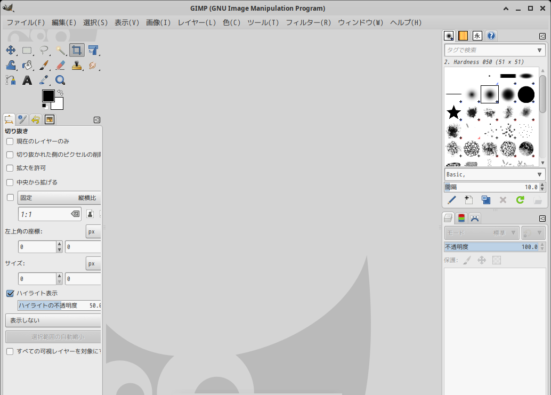Screen dimensions: 551x395
Task: Open the レイヤー(L) menu
Action: point(197,22)
